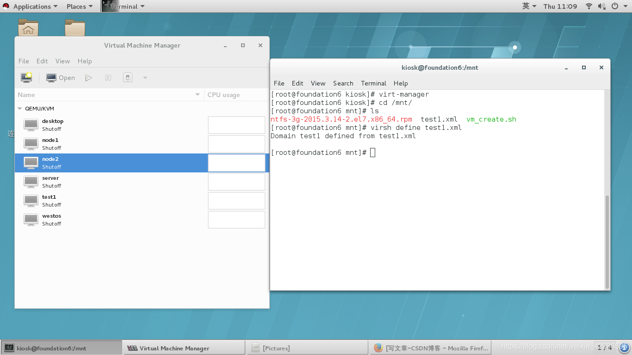Maximize the Virtual Machine Manager window

[243, 45]
